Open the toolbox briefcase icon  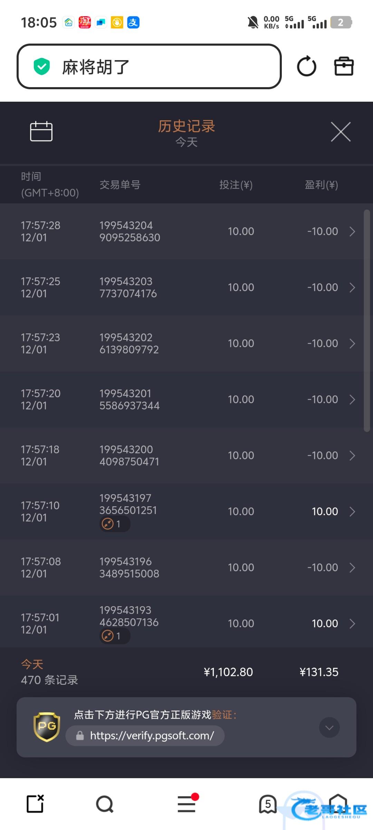point(344,66)
